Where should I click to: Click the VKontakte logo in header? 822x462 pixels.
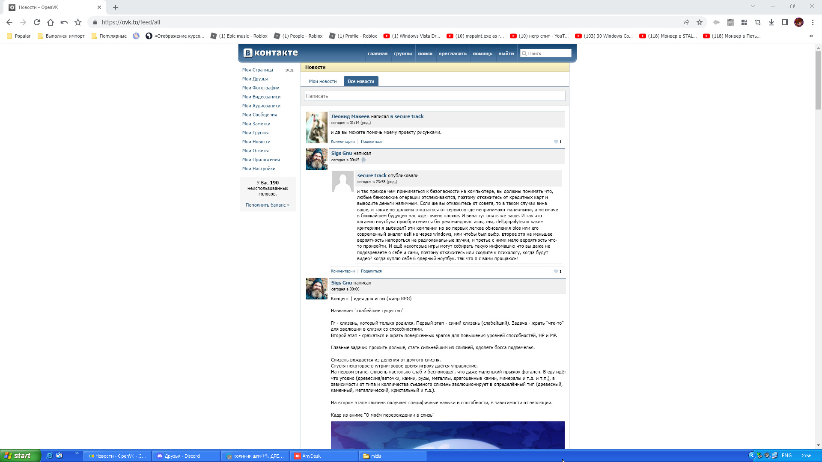[x=271, y=53]
